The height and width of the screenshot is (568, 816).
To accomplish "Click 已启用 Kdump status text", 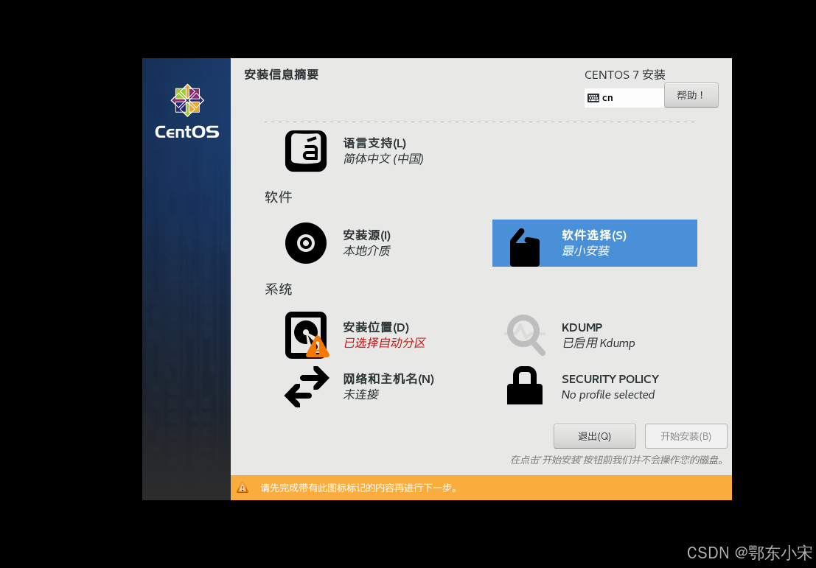I will click(599, 343).
